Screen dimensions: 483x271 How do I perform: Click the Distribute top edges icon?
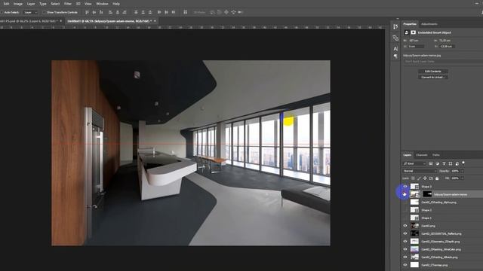coord(136,12)
